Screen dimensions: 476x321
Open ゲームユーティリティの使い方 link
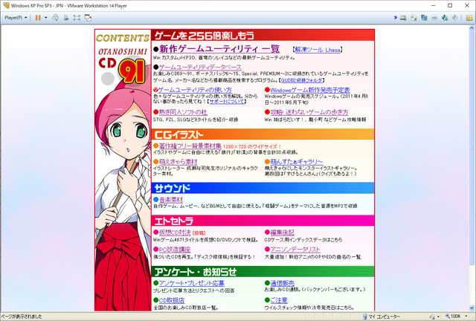tap(195, 90)
